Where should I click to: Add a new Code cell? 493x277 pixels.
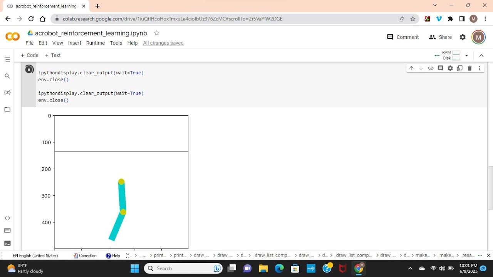29,55
